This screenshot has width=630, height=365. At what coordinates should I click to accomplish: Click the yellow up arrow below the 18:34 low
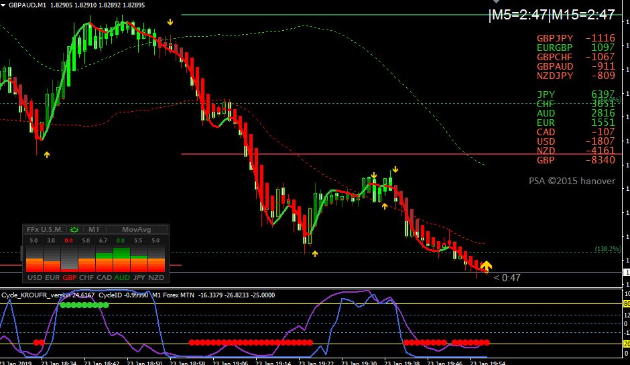click(47, 155)
